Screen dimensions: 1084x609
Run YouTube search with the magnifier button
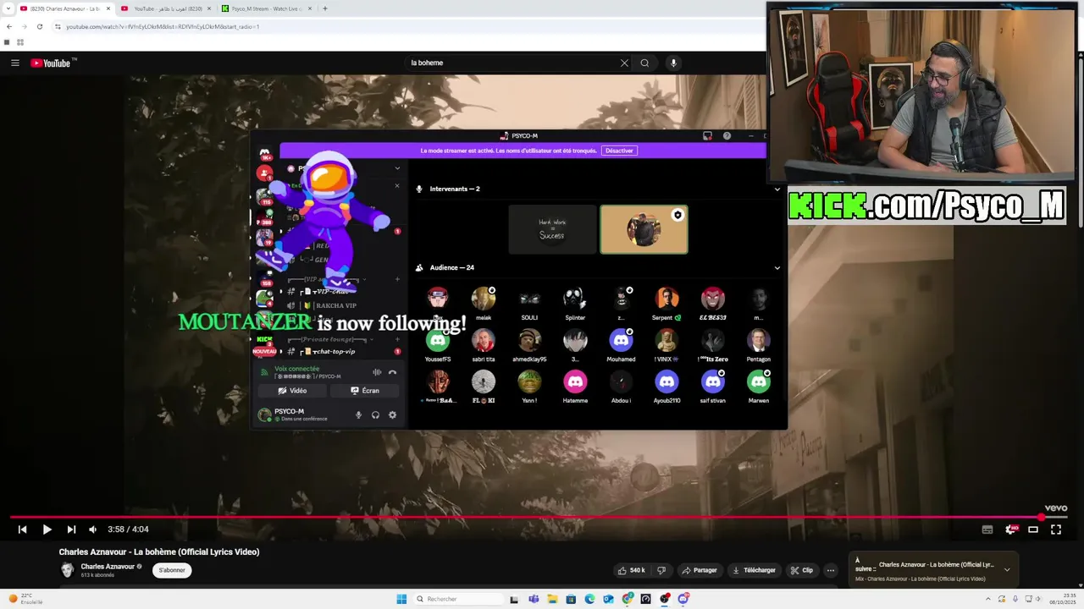(x=644, y=63)
